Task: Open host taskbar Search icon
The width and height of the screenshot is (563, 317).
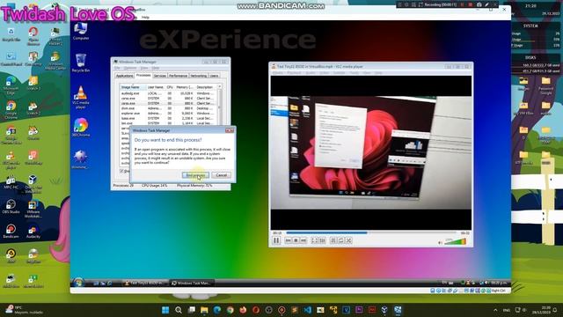Action: pos(179,310)
